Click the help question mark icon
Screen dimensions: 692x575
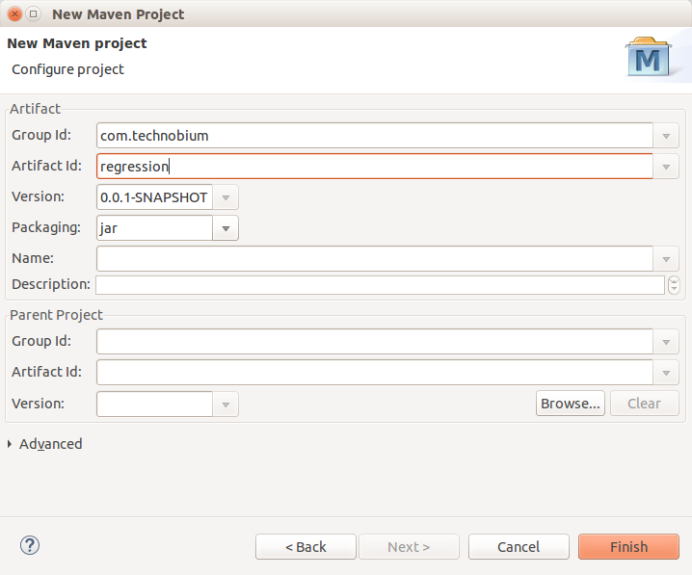(30, 545)
